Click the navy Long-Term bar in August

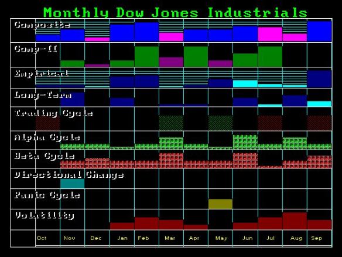tap(295, 101)
